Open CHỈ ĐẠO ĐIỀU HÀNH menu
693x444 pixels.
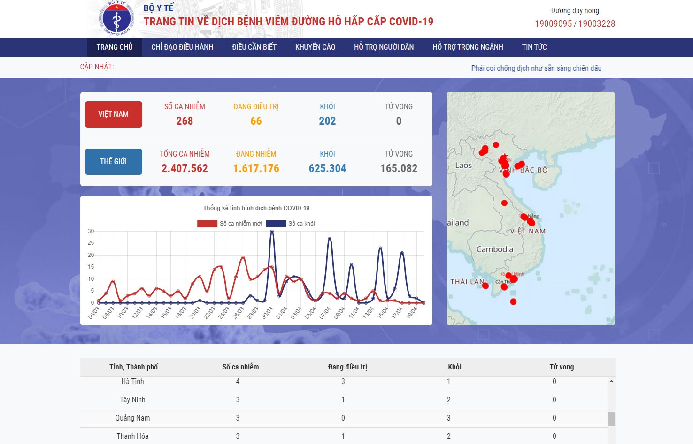[182, 47]
